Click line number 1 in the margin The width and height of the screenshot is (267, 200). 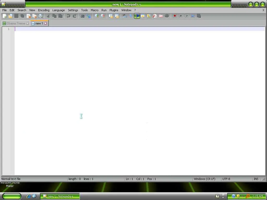[9, 29]
